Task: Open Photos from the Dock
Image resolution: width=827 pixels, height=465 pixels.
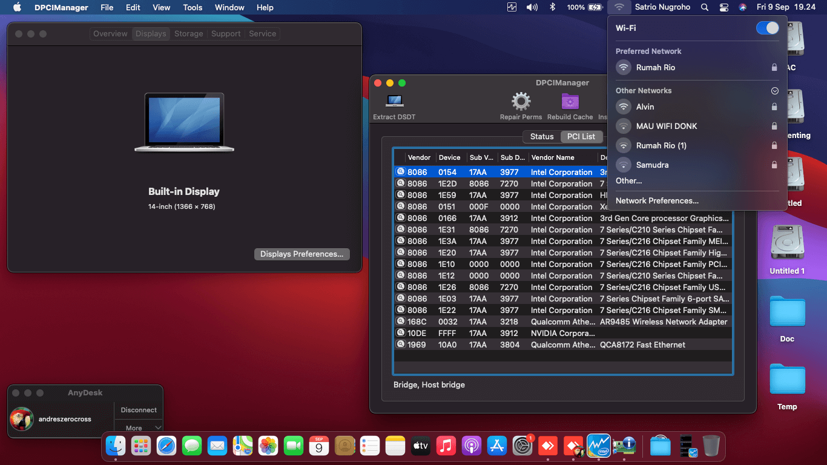Action: 268,446
